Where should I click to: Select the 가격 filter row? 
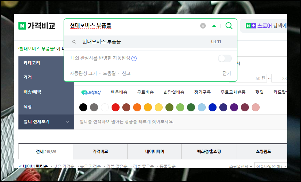46,77
